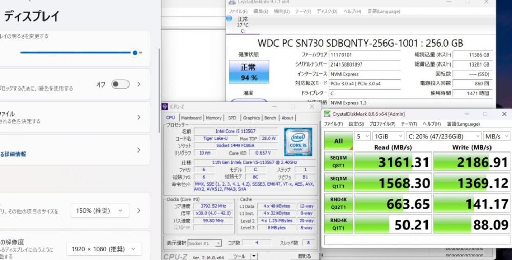
Task: Select the CPU tab in CPU-Z
Action: pos(170,117)
